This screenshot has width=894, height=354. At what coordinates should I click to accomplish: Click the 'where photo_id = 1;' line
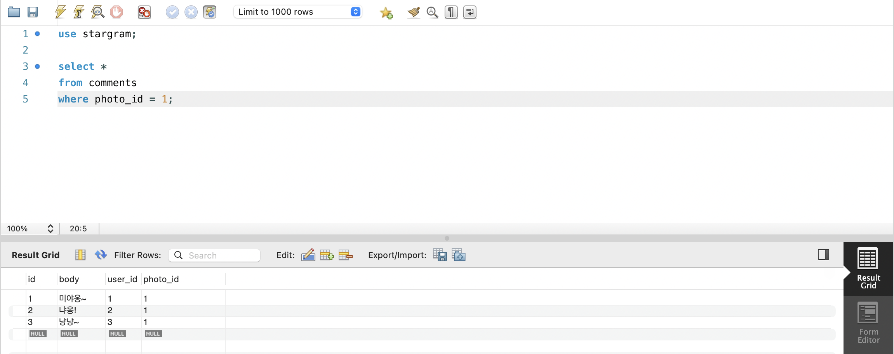coord(115,99)
